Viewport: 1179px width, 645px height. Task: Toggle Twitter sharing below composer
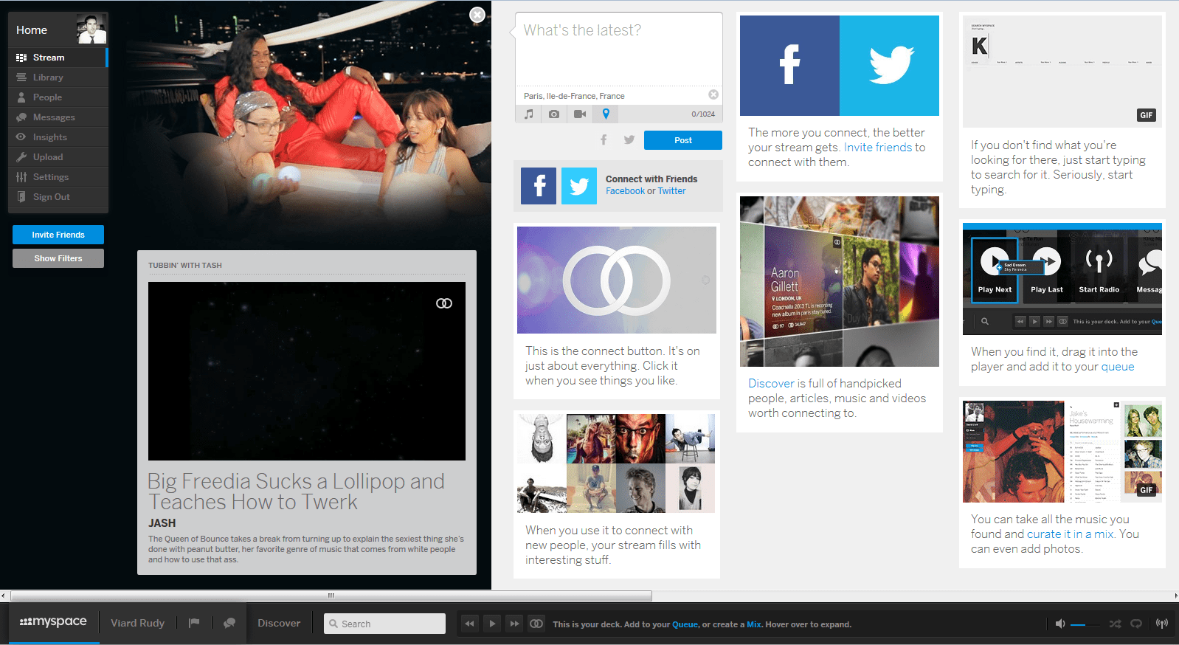(629, 139)
